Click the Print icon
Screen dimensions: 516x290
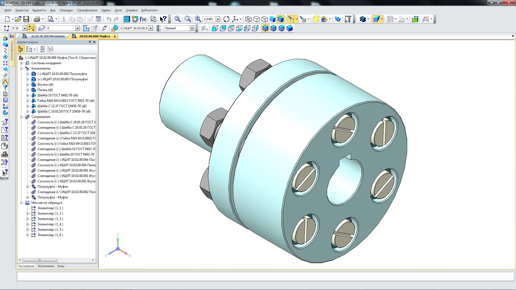coord(37,19)
